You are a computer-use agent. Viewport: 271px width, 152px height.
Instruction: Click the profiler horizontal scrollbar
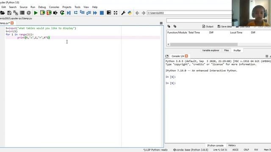[x=204, y=44]
